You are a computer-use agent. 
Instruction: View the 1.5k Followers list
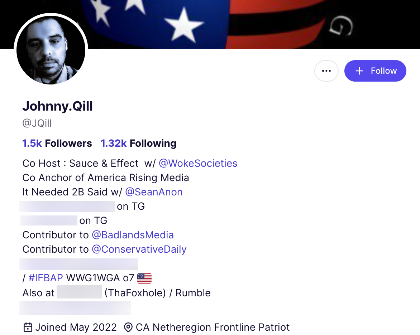pyautogui.click(x=57, y=144)
